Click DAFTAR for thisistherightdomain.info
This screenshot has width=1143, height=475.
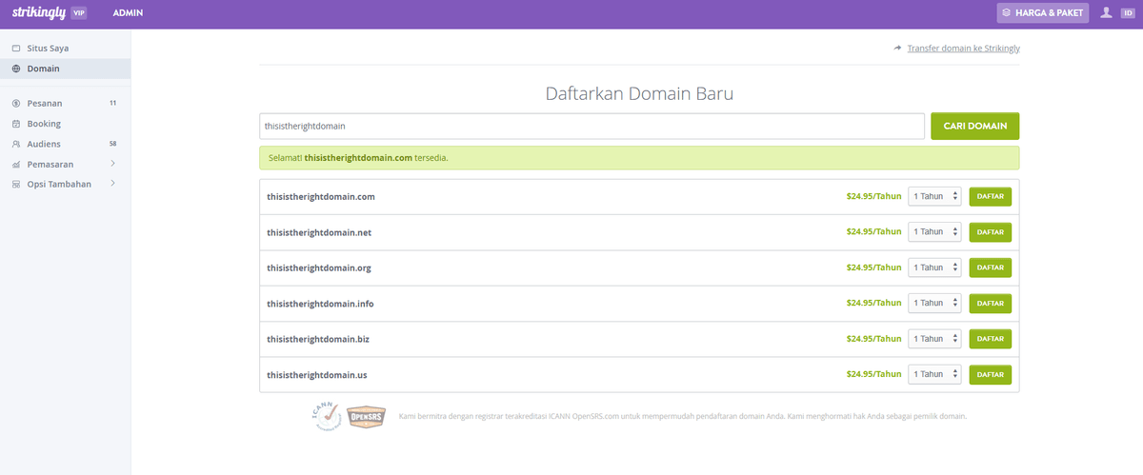pyautogui.click(x=991, y=303)
